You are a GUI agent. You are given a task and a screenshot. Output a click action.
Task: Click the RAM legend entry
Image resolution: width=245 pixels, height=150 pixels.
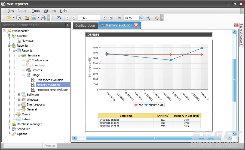(x=139, y=105)
